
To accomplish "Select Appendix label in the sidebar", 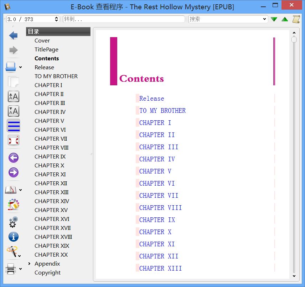I will [47, 264].
